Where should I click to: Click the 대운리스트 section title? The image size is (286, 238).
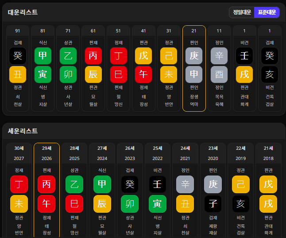coord(23,12)
